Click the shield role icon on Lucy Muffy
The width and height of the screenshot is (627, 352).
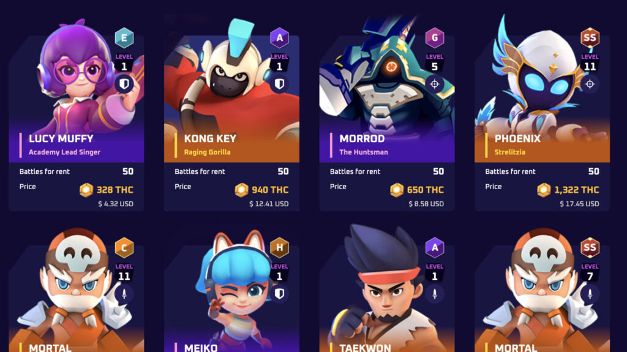coord(124,84)
